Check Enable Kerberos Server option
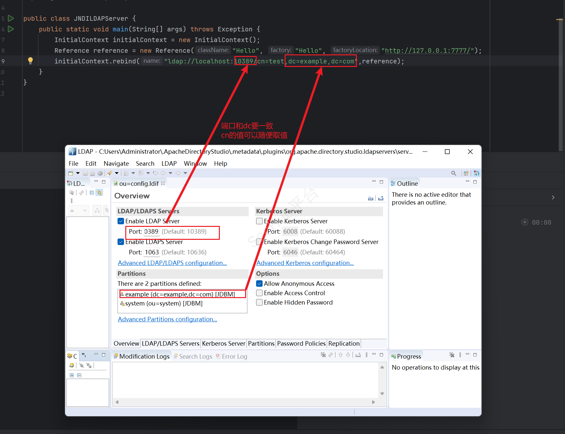This screenshot has width=565, height=434. (259, 221)
